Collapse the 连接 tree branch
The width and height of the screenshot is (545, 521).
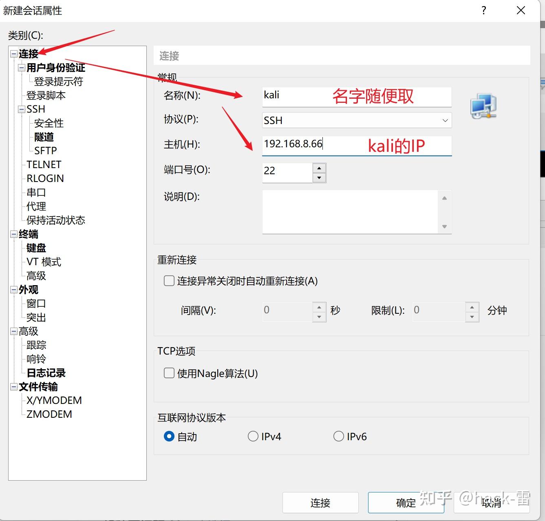(13, 54)
